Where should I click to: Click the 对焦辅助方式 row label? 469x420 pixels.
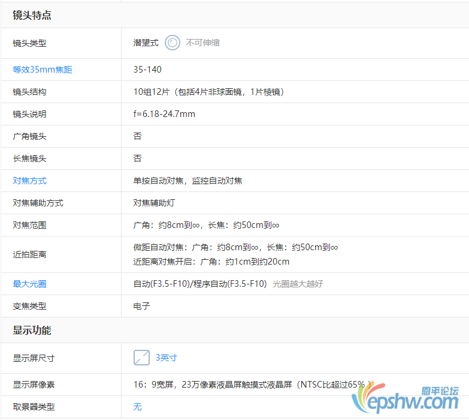38,203
